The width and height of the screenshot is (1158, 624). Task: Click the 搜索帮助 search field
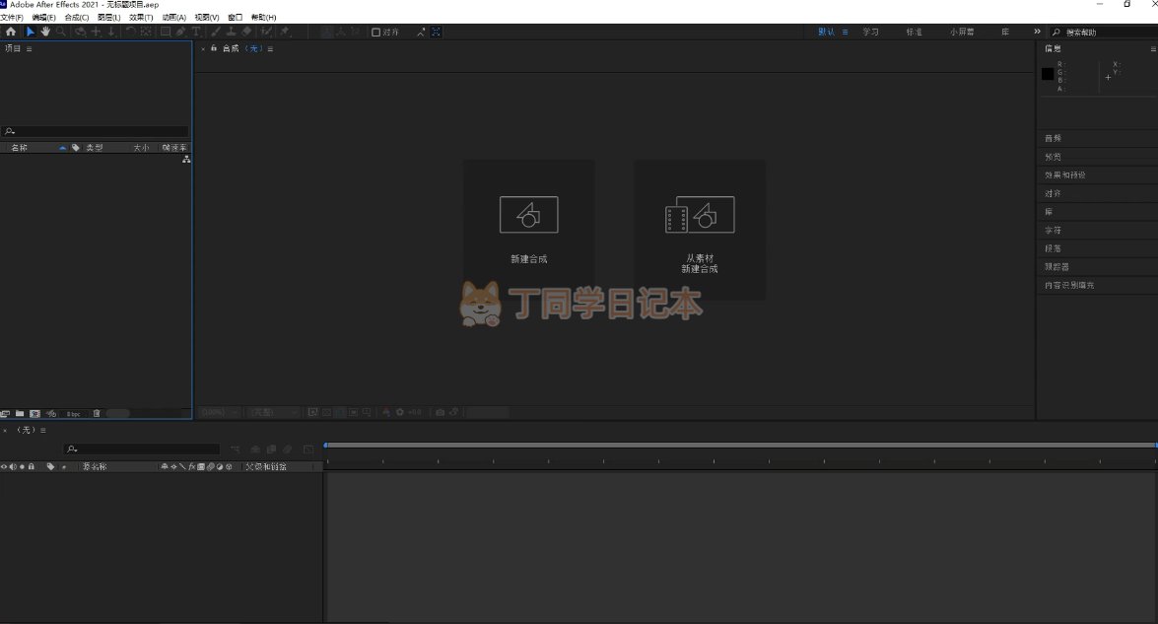pyautogui.click(x=1104, y=32)
